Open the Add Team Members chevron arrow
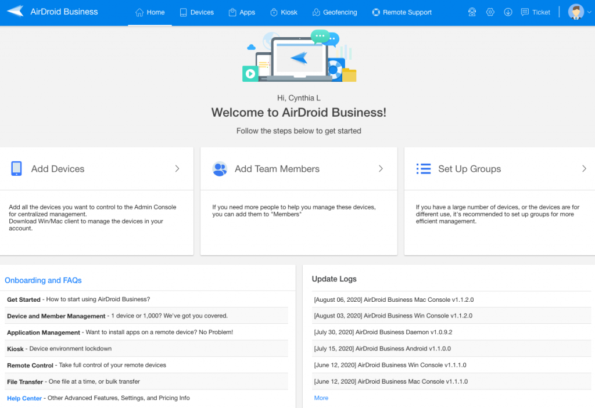Image resolution: width=595 pixels, height=408 pixels. coord(381,169)
